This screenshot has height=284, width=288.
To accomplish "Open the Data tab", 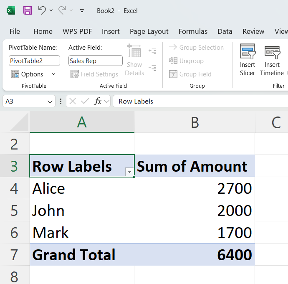I will click(225, 31).
